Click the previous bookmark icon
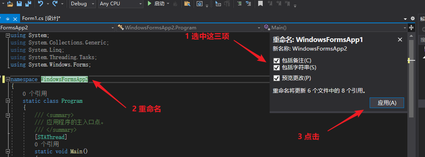425x157 pixels. [x=270, y=4]
